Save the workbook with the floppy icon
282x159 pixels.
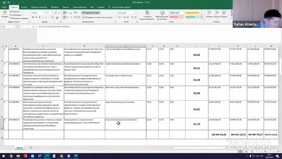click(x=4, y=3)
